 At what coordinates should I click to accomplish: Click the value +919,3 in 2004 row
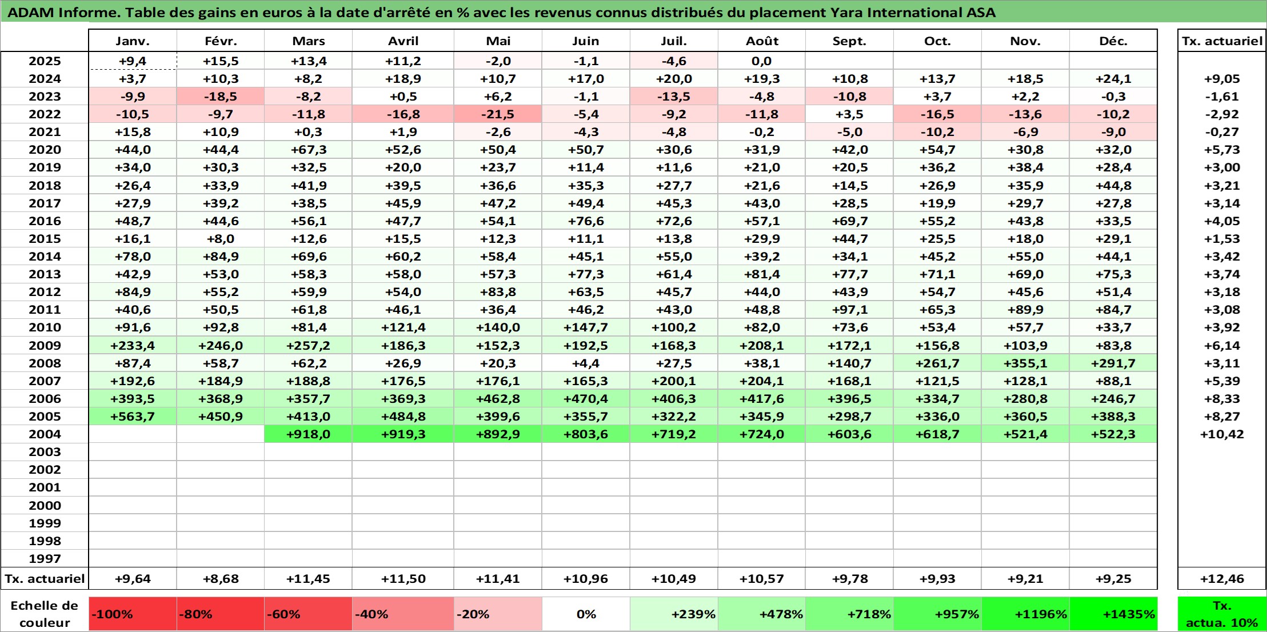pos(403,434)
